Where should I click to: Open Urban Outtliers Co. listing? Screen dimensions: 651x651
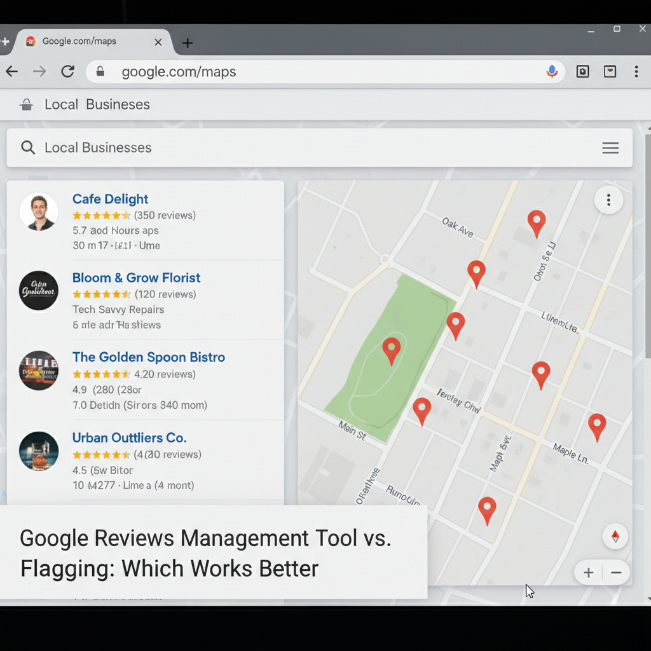[x=130, y=437]
